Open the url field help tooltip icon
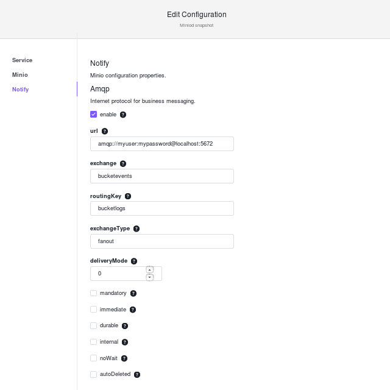 pyautogui.click(x=105, y=131)
